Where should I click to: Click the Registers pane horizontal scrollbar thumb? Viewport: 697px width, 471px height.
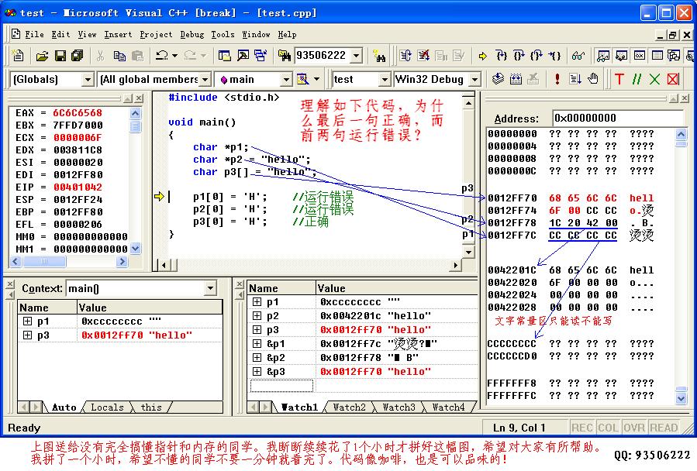(44, 262)
